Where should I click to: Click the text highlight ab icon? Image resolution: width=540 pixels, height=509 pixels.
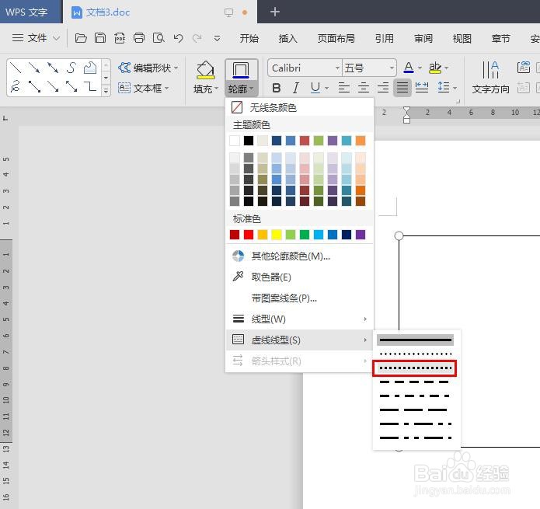(435, 68)
